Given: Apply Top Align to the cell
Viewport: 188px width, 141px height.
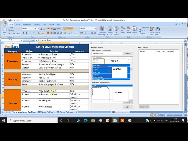Looking at the screenshot, I should [48, 29].
